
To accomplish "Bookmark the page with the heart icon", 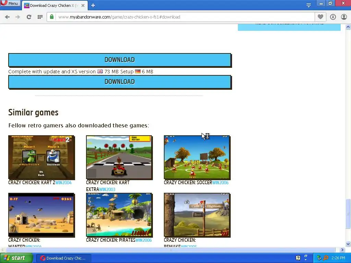I will pyautogui.click(x=320, y=17).
